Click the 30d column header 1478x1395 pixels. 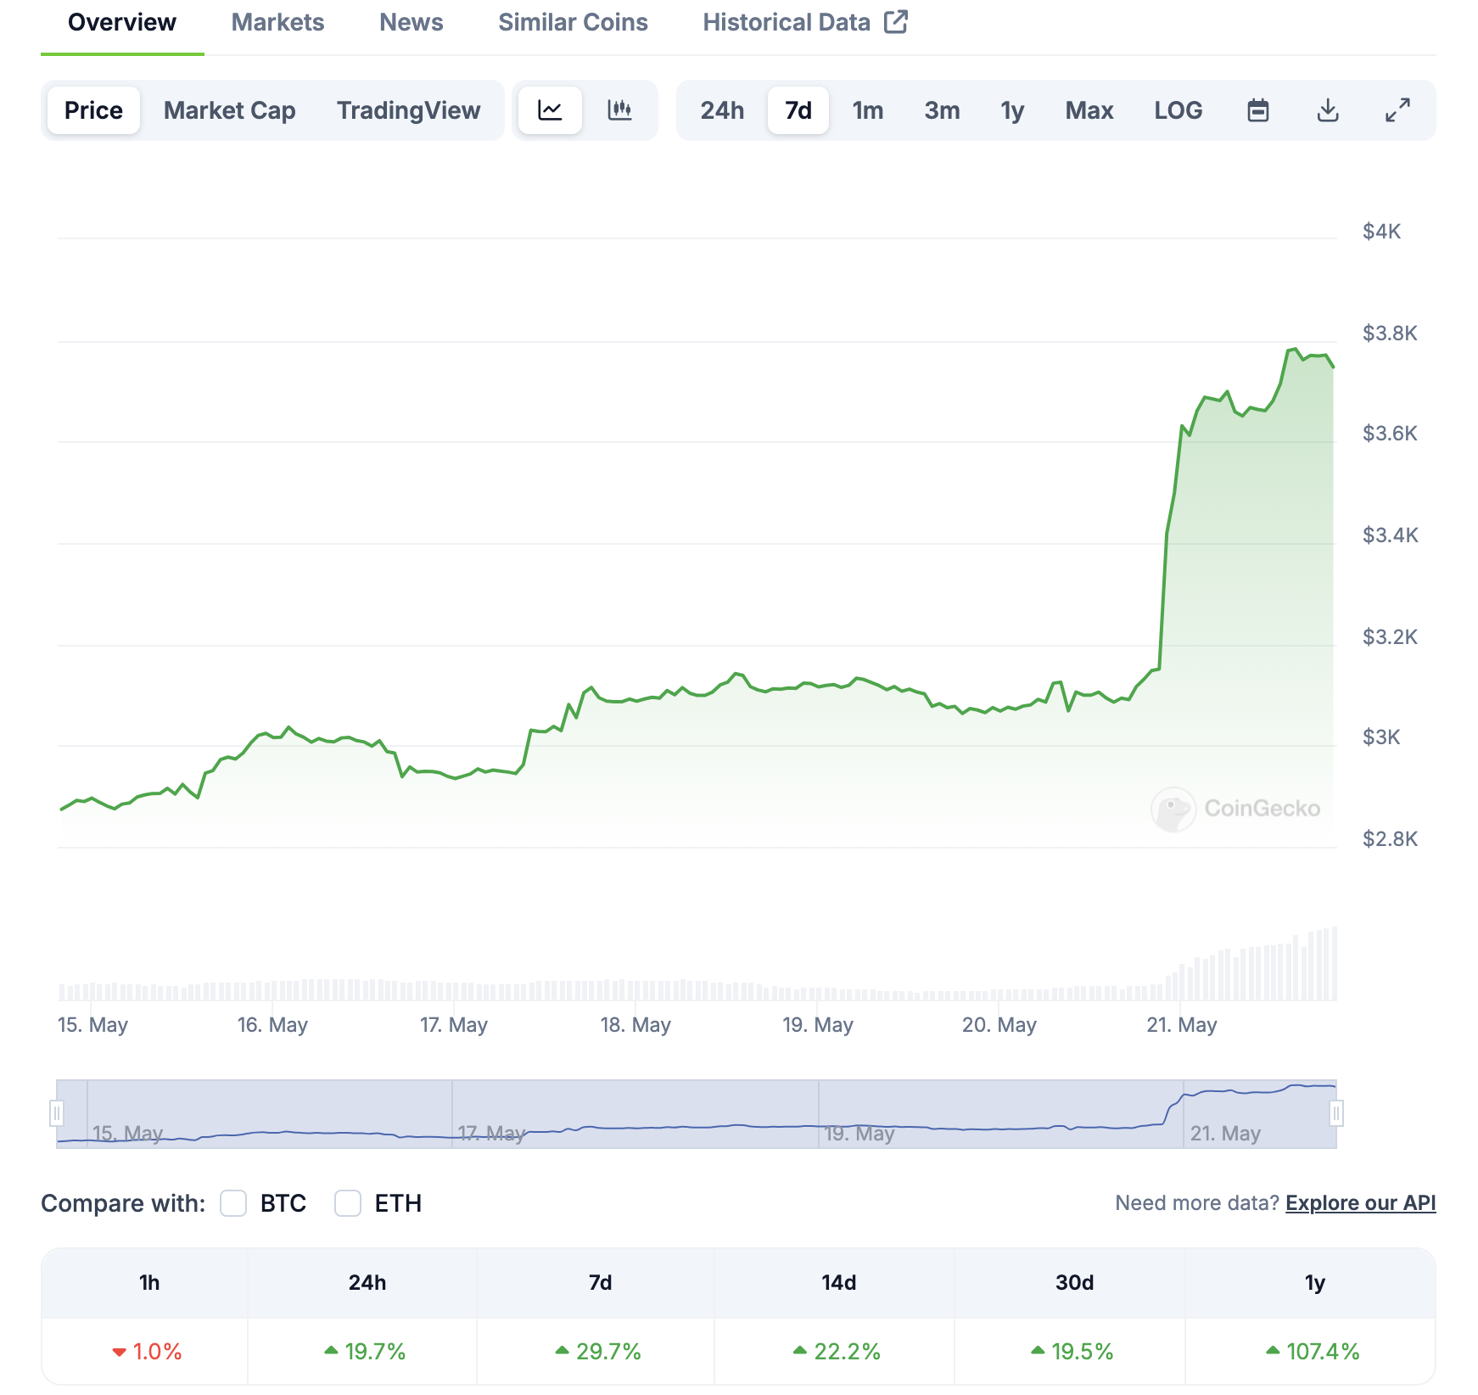click(1074, 1282)
